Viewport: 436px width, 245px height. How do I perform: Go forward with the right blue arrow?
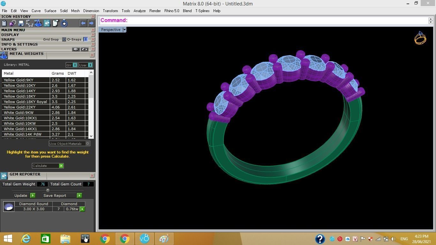click(91, 23)
